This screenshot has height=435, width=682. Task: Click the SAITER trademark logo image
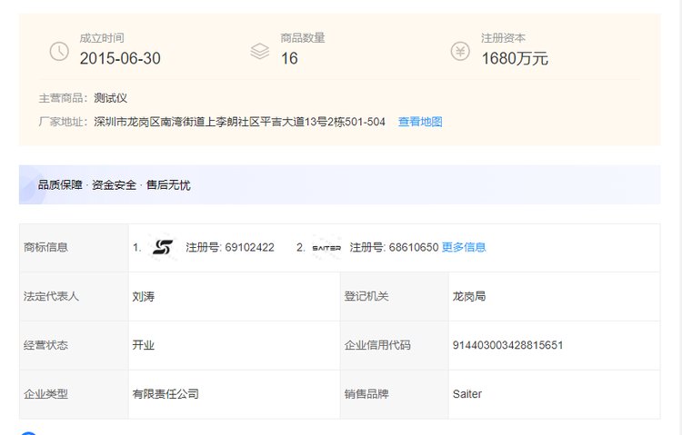click(326, 248)
